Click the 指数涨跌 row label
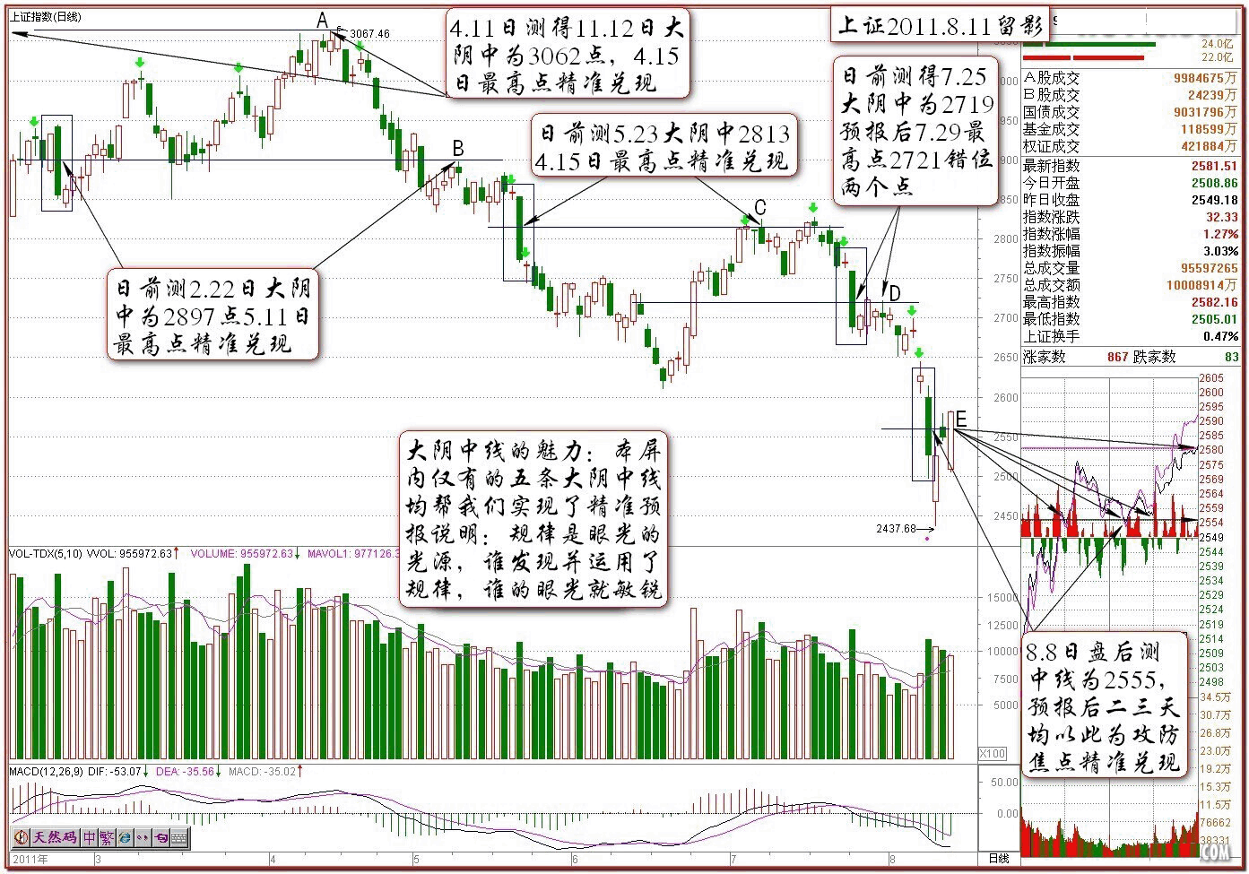This screenshot has width=1249, height=874. point(1051,217)
